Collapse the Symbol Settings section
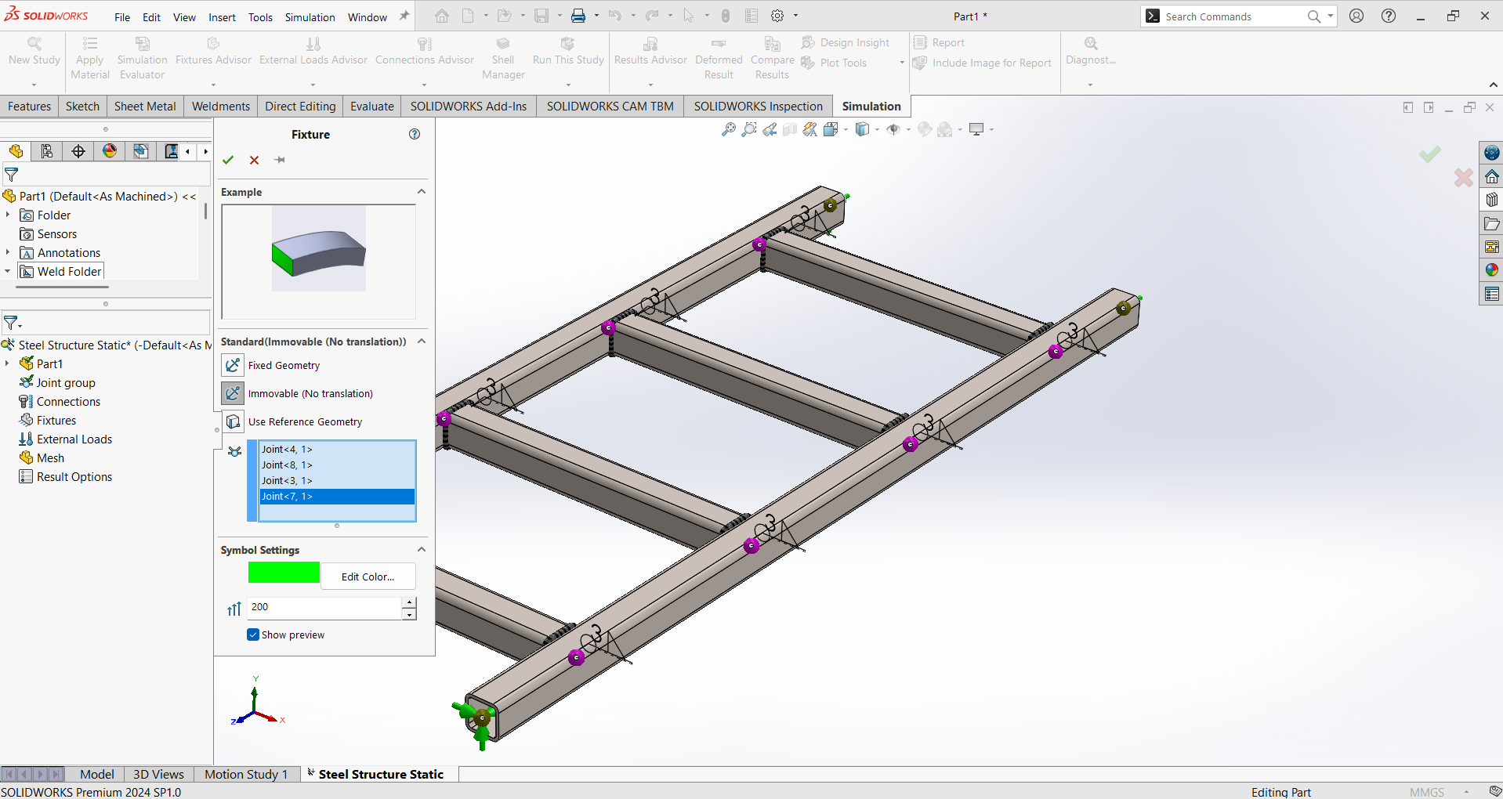The image size is (1503, 799). pos(422,550)
